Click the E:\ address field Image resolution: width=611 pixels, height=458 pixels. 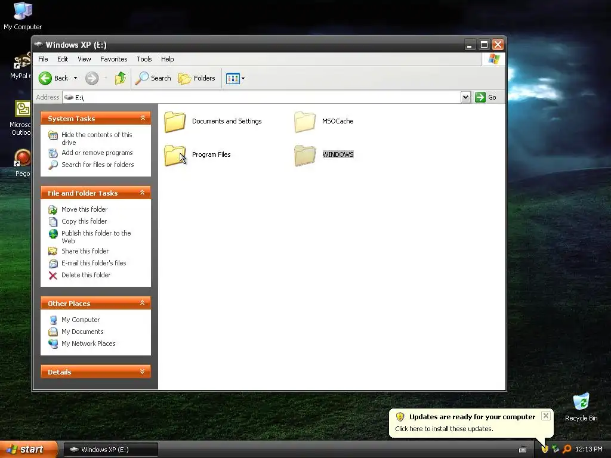(261, 97)
